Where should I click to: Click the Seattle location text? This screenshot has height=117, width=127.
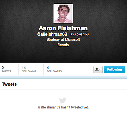tap(63, 45)
